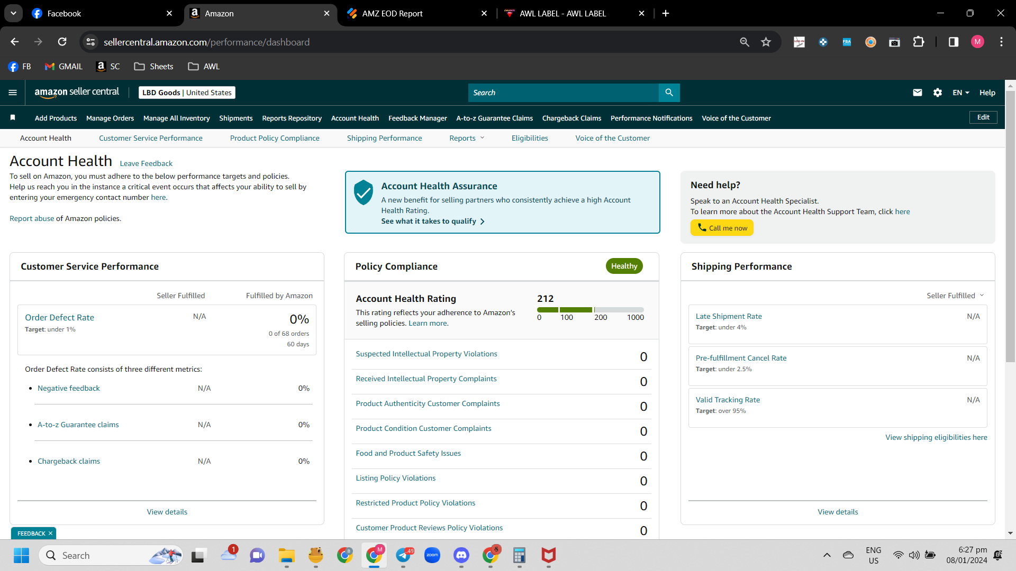Screen dimensions: 1016x571
Task: Click the Edit button in the navigation bar
Action: coord(983,117)
